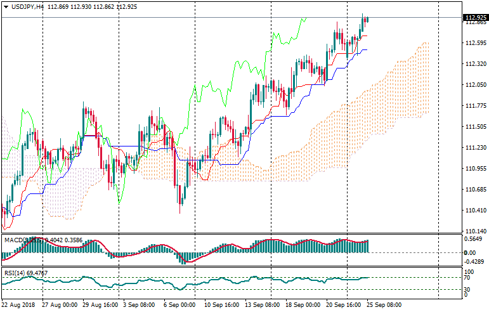Click the 112.055 price scale level
This screenshot has height=312, width=489.
click(x=473, y=85)
